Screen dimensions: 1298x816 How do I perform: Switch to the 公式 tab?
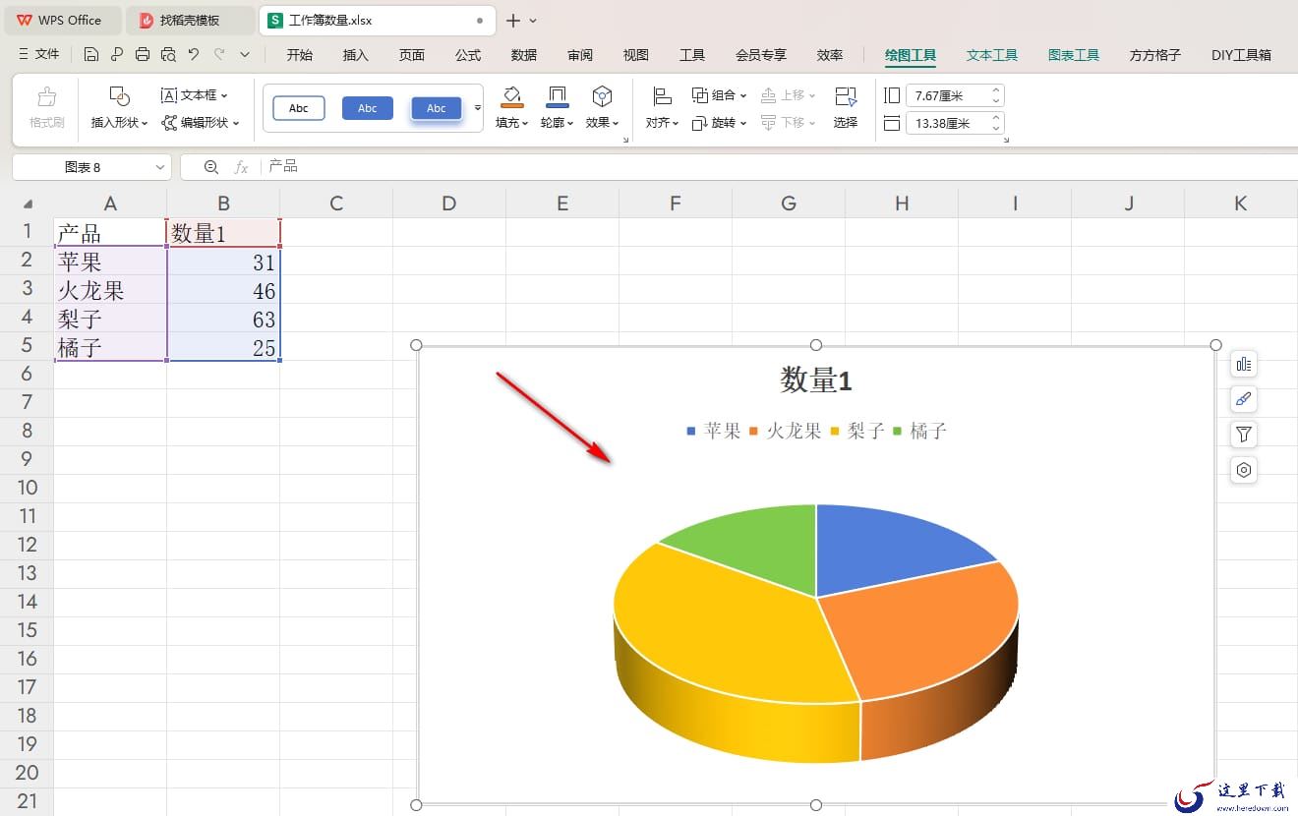(468, 55)
